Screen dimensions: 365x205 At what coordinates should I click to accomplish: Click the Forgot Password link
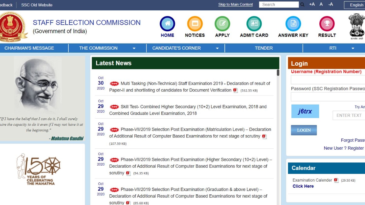point(353,140)
